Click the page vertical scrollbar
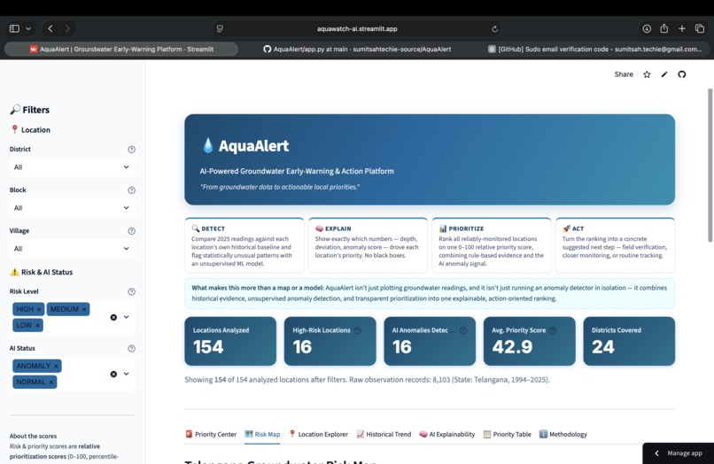The width and height of the screenshot is (714, 464). tap(710, 165)
